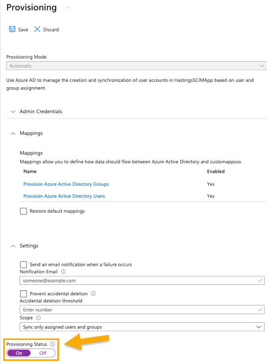Screen dimensions: 267x363
Task: Enable email notification on failure checkbox
Action: tap(23, 265)
